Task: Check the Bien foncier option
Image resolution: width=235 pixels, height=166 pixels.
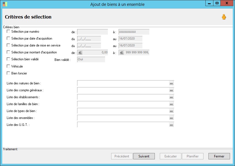Action: click(x=8, y=73)
